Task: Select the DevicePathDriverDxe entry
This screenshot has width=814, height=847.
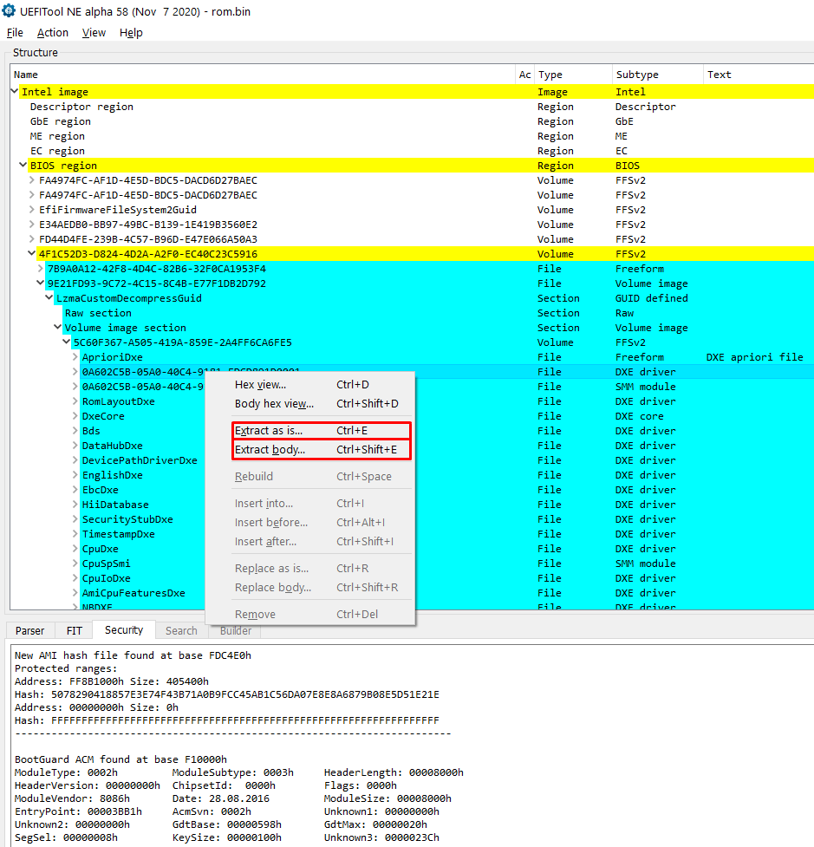Action: point(140,460)
